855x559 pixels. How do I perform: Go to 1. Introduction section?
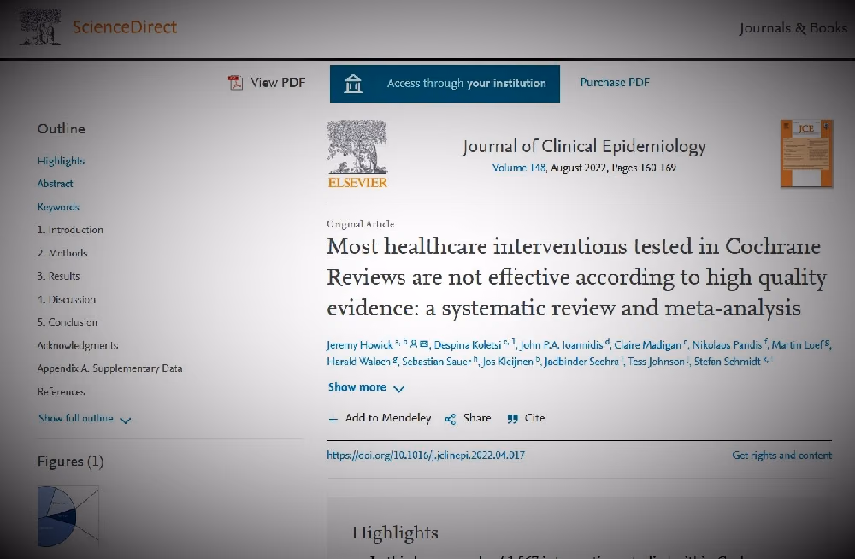70,230
